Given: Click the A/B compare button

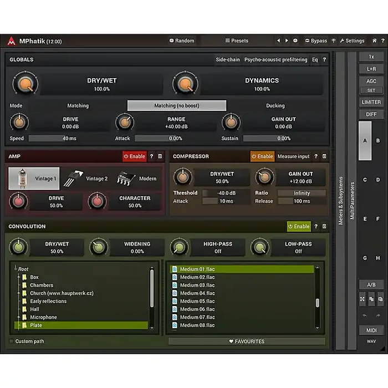Looking at the screenshot, I should click(371, 285).
